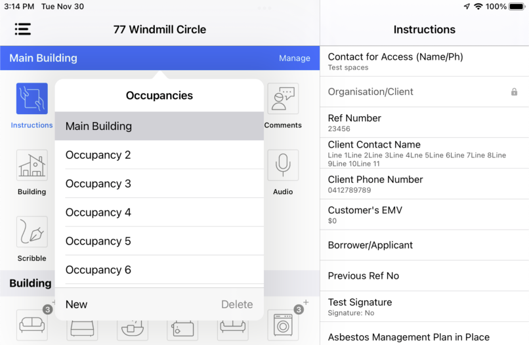The image size is (529, 345).
Task: Tap the plus above the washing machine
Action: 306,302
